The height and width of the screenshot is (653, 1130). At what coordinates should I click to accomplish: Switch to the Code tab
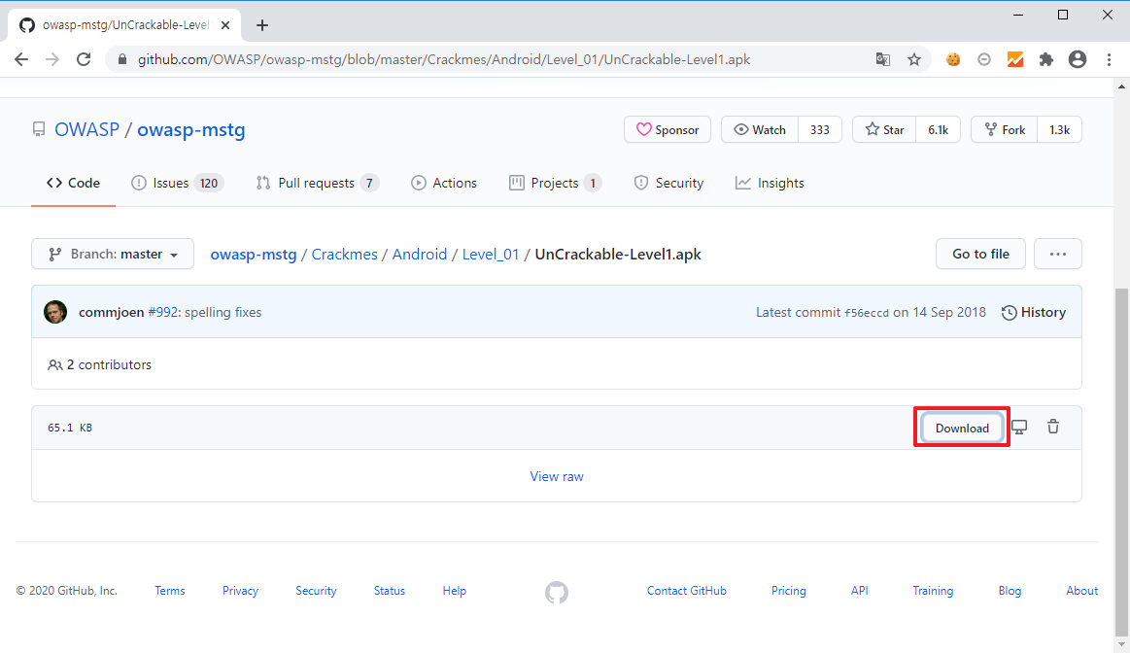[73, 183]
